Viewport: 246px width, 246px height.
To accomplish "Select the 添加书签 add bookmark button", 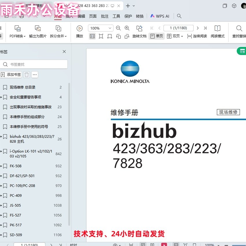I will (x=11, y=75).
